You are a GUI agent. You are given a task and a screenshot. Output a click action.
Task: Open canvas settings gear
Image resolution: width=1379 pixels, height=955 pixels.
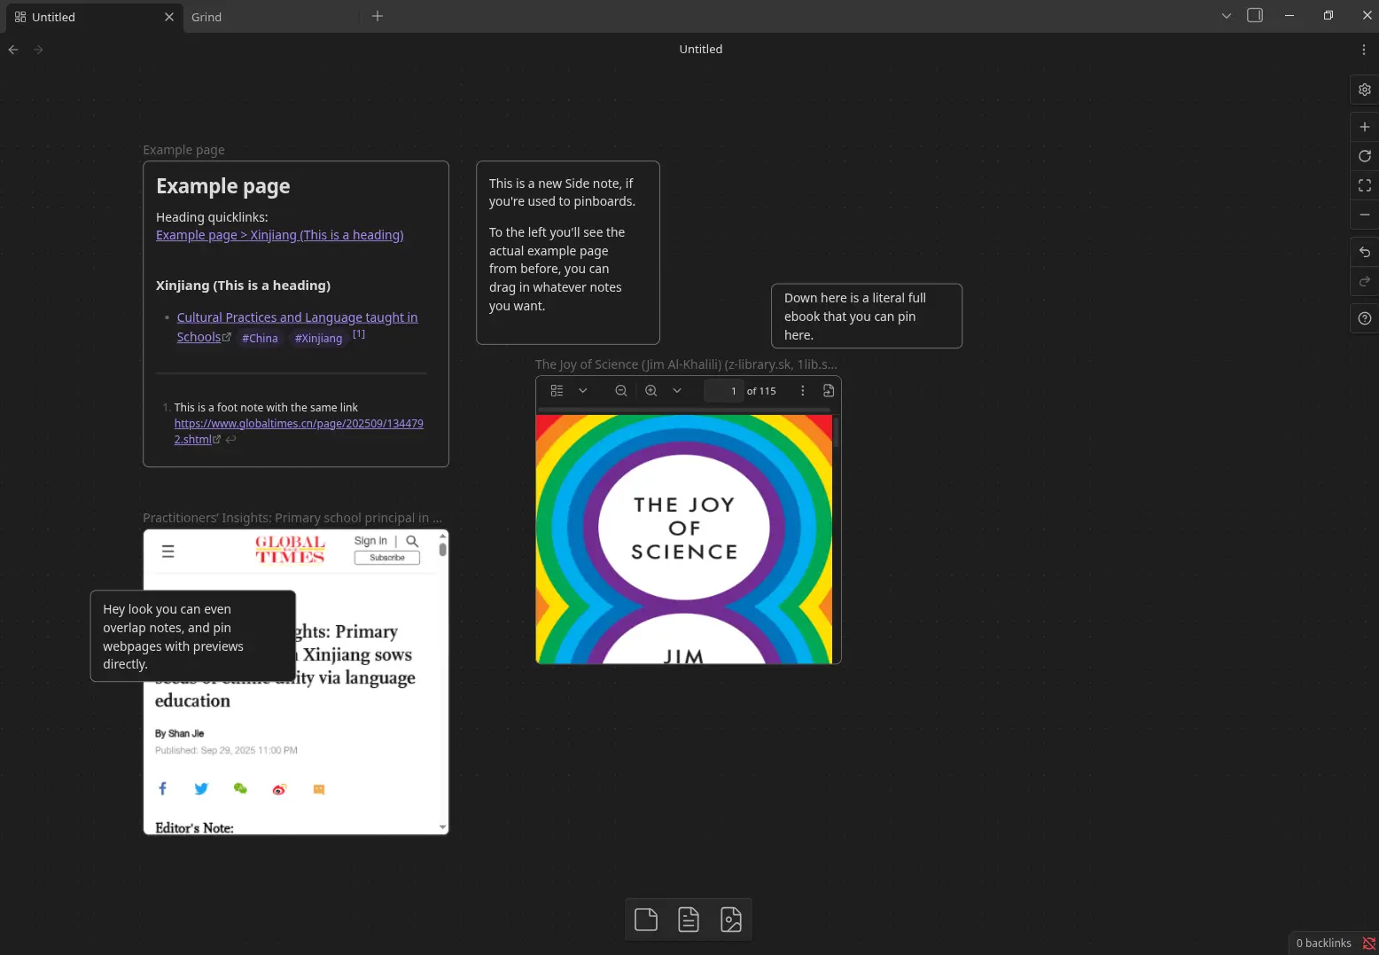pos(1365,90)
